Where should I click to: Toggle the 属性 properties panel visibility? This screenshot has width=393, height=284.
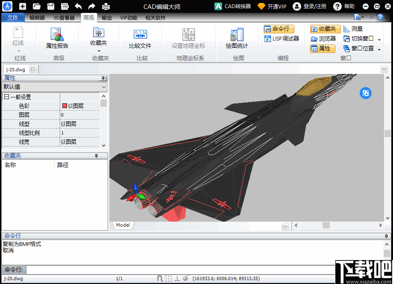(323, 48)
